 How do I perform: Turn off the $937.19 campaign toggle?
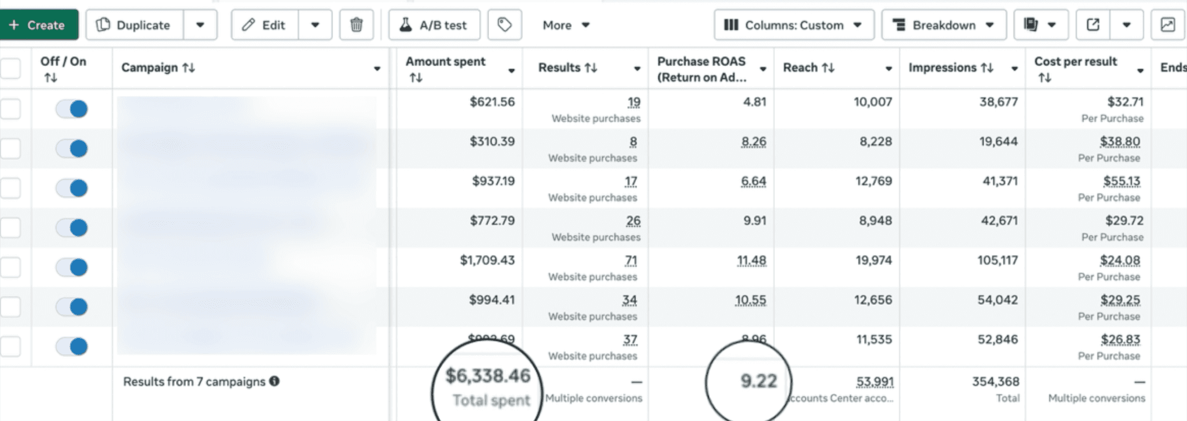(x=72, y=188)
